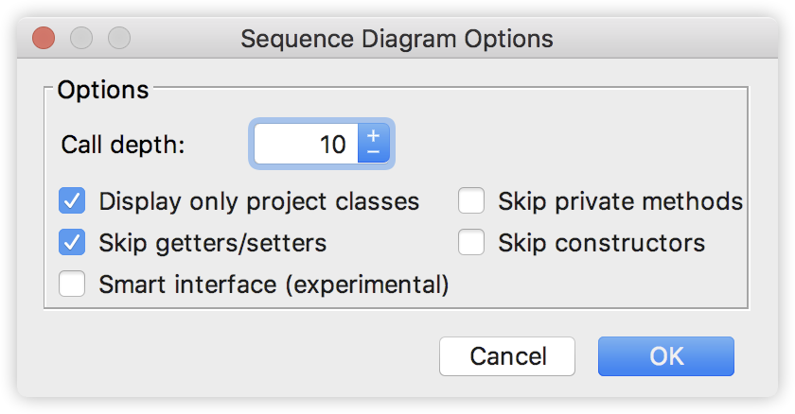Click the Call depth label
The image size is (795, 414).
tap(124, 145)
